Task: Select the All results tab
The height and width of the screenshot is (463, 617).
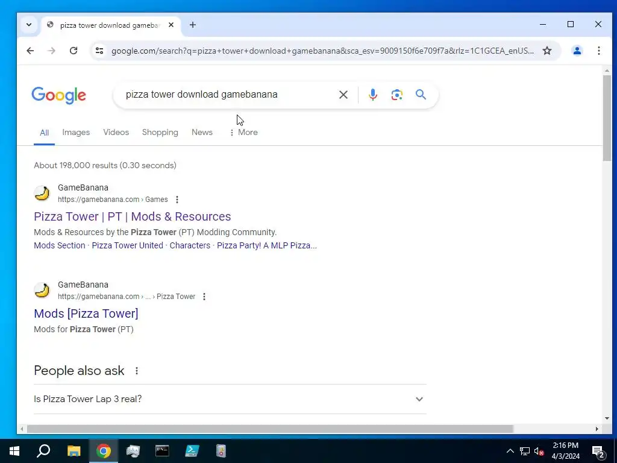Action: click(44, 133)
